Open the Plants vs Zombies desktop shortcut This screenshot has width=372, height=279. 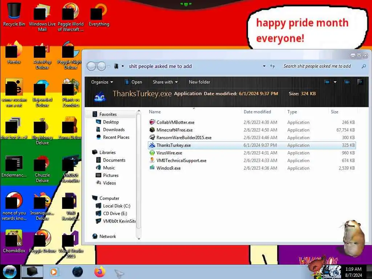(71, 93)
